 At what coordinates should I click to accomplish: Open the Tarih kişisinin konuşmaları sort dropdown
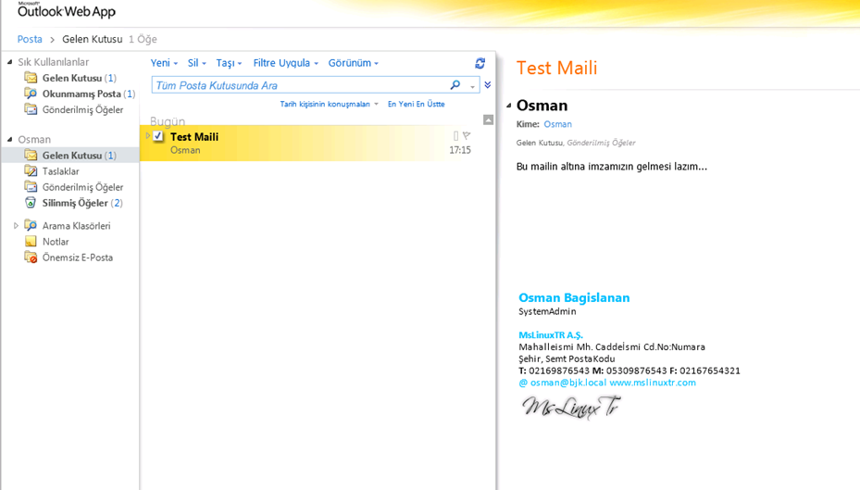329,105
